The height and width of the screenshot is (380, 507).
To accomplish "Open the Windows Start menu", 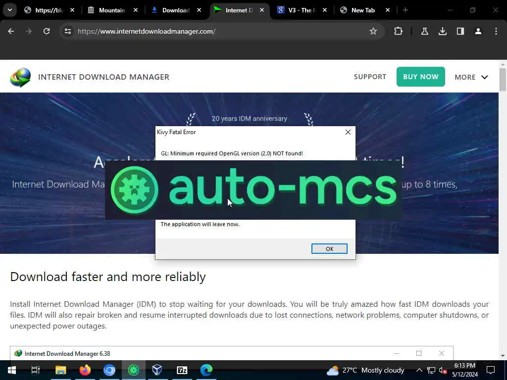I will (12, 370).
